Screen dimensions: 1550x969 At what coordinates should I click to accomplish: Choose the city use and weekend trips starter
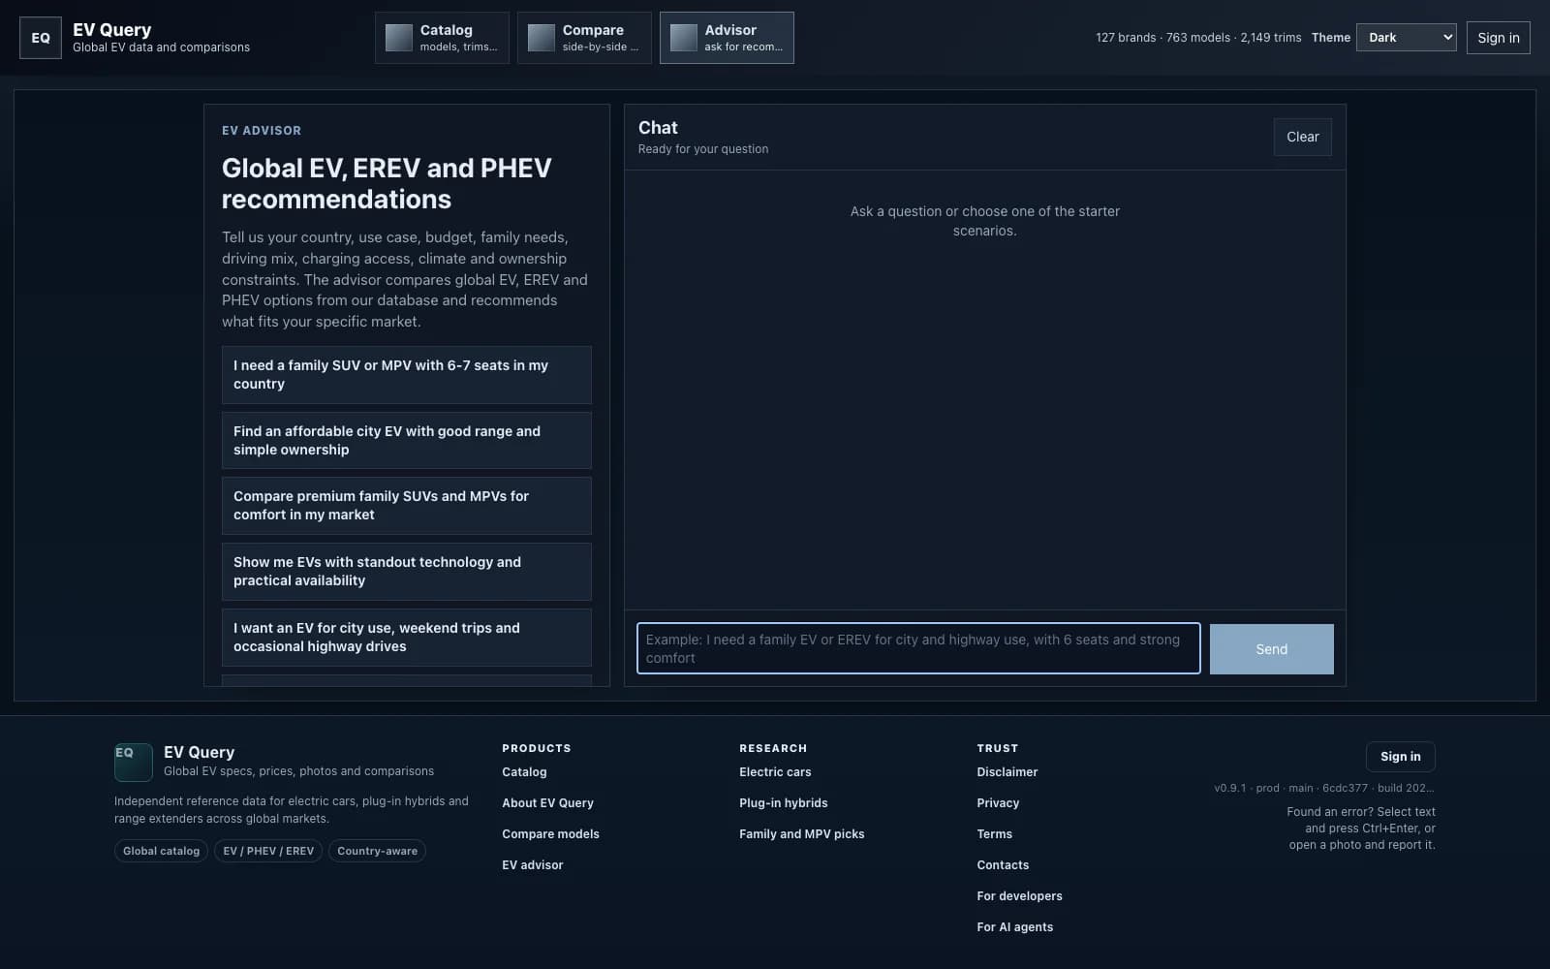(x=407, y=638)
